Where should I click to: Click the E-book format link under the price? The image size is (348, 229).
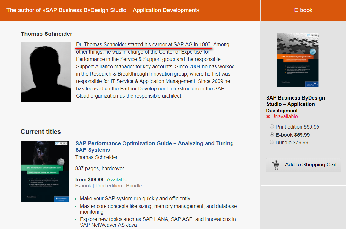[83, 186]
